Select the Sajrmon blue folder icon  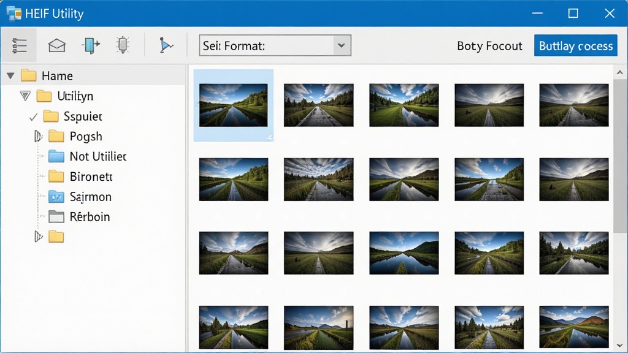click(x=56, y=197)
